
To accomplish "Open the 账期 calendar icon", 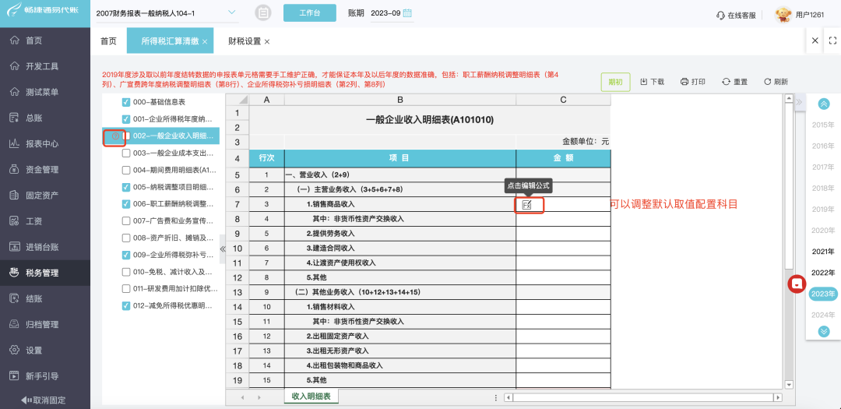I will 407,13.
